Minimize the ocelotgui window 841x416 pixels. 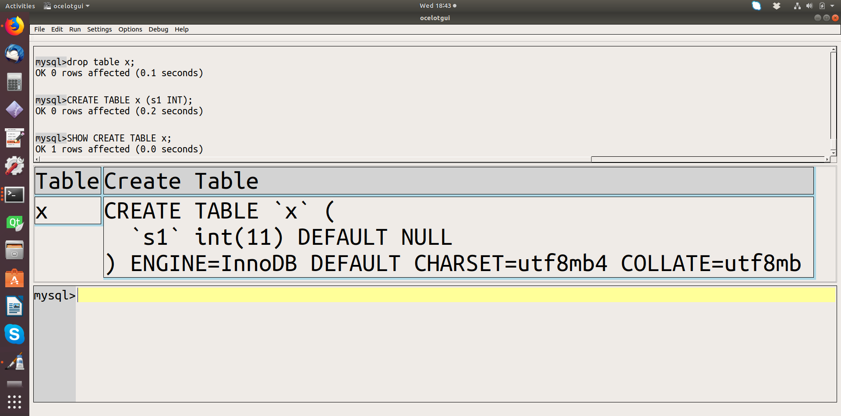click(x=817, y=18)
